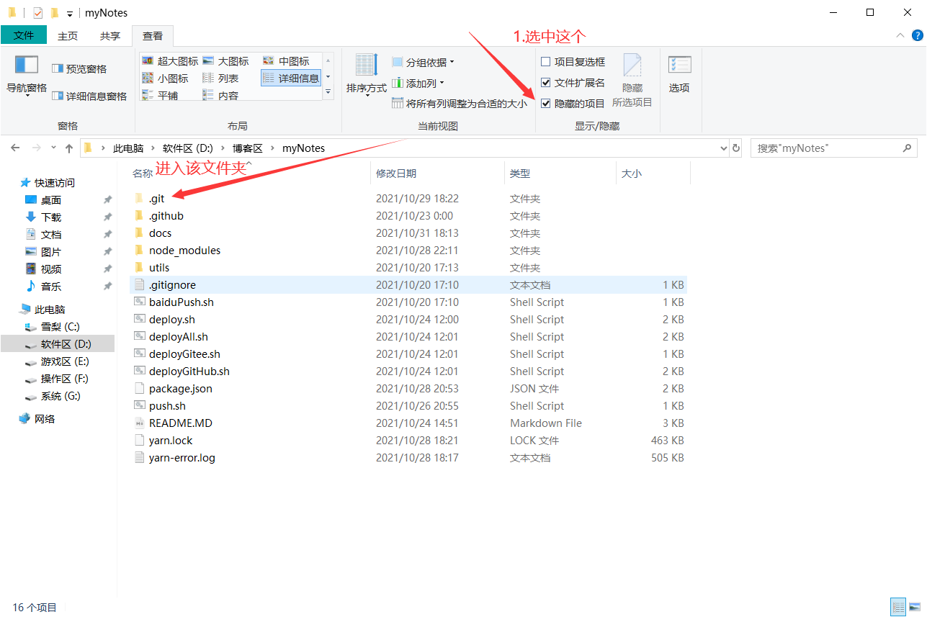Open the address bar history dropdown
Screen dimensions: 927x617
pos(724,148)
